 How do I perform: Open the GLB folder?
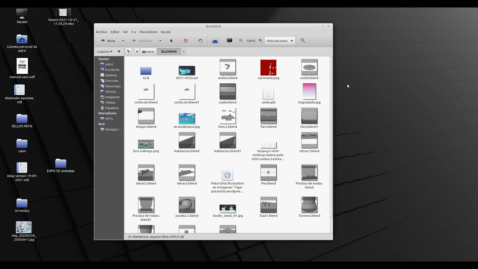click(x=146, y=70)
